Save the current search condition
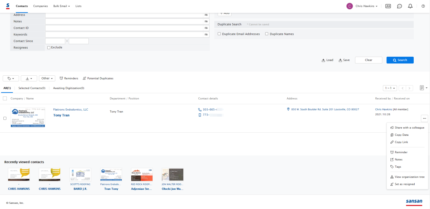 [x=344, y=60]
